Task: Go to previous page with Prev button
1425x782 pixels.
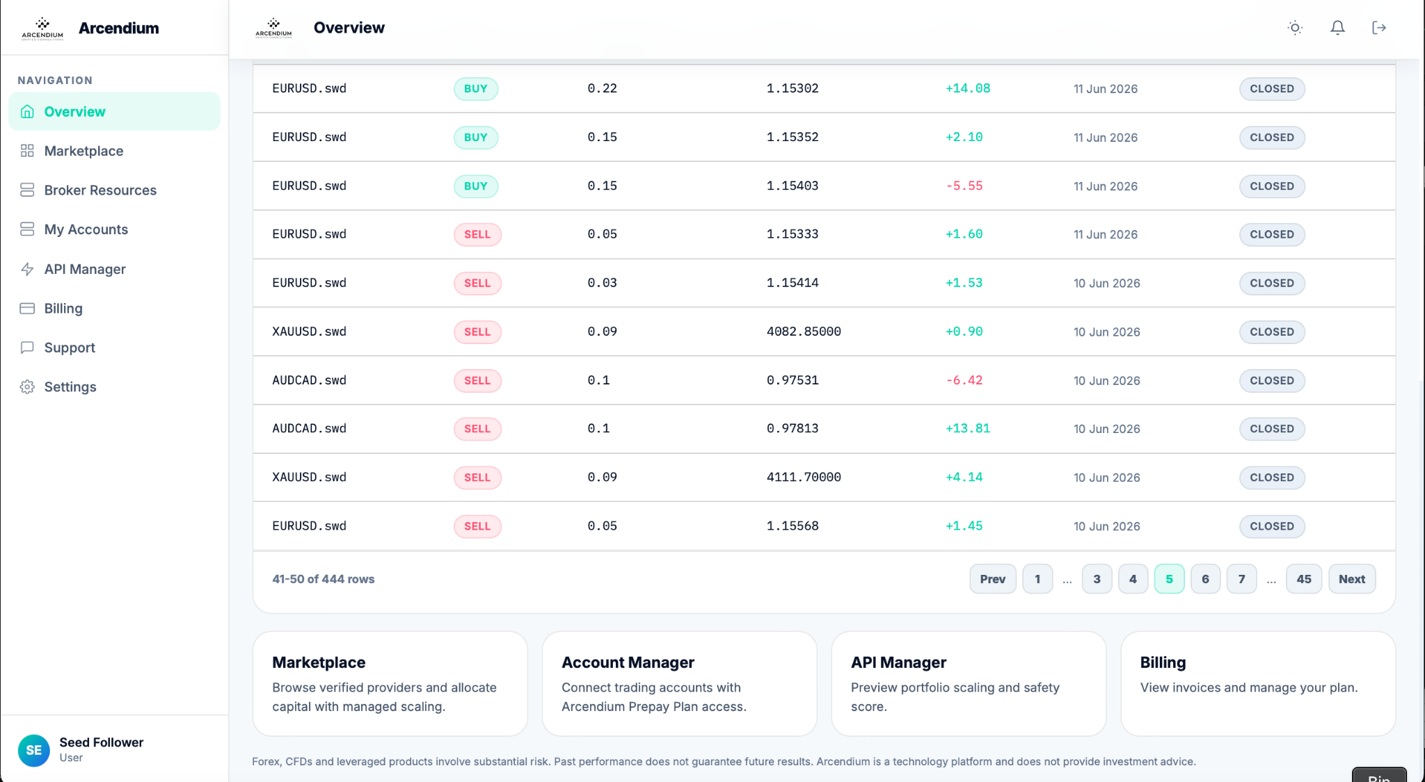Action: [993, 579]
